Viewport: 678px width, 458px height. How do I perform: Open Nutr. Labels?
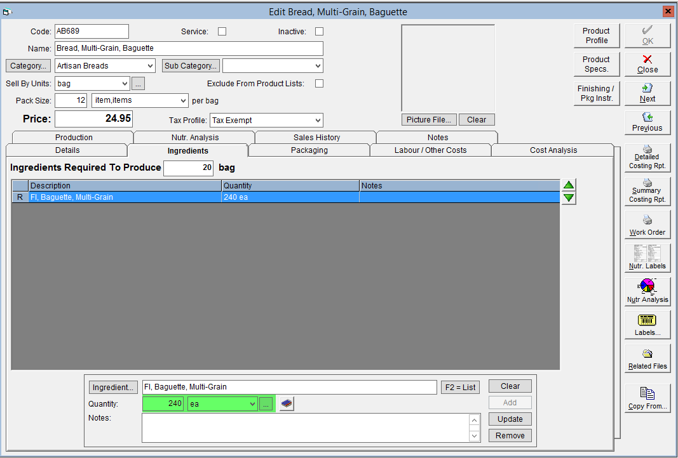(x=647, y=258)
